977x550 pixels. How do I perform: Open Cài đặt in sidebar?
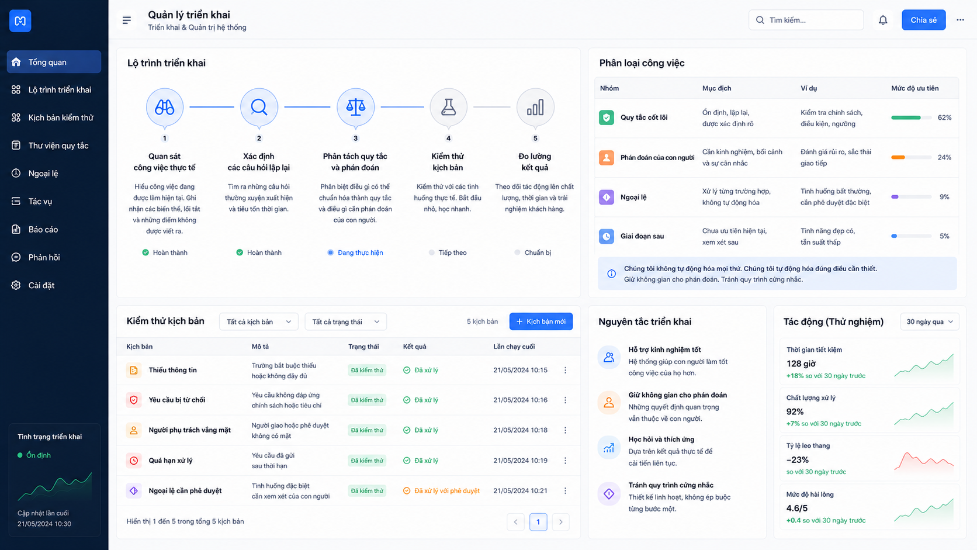point(54,285)
